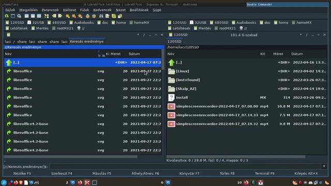Click the Szerkeszt F4 button
The width and height of the screenshot is (331, 186).
(x=62, y=174)
